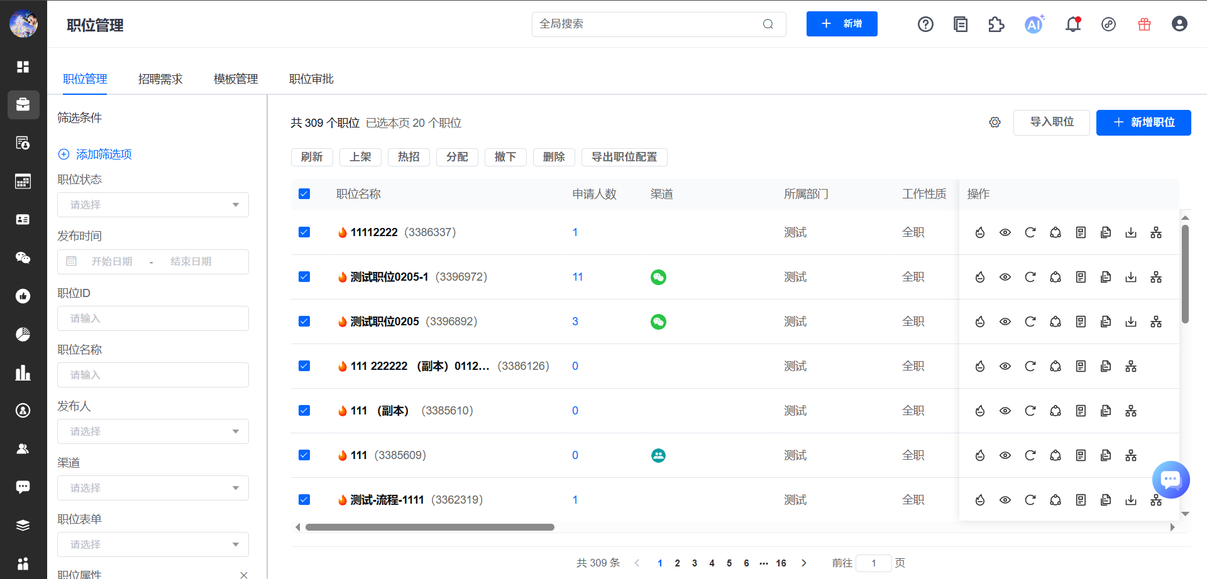1207x579 pixels.
Task: Click the AI assistant icon in header
Action: pos(1033,24)
